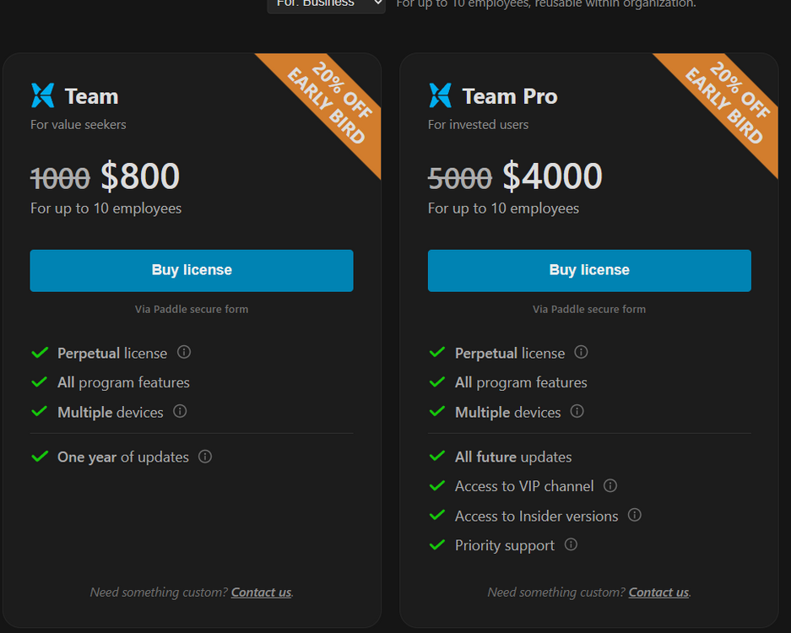Click info icon next to Priority support
Screen dimensions: 791x633
coord(572,544)
